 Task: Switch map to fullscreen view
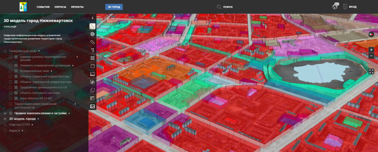371,71
